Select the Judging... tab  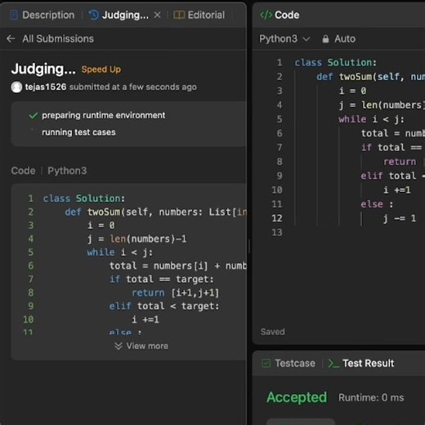[x=119, y=15]
